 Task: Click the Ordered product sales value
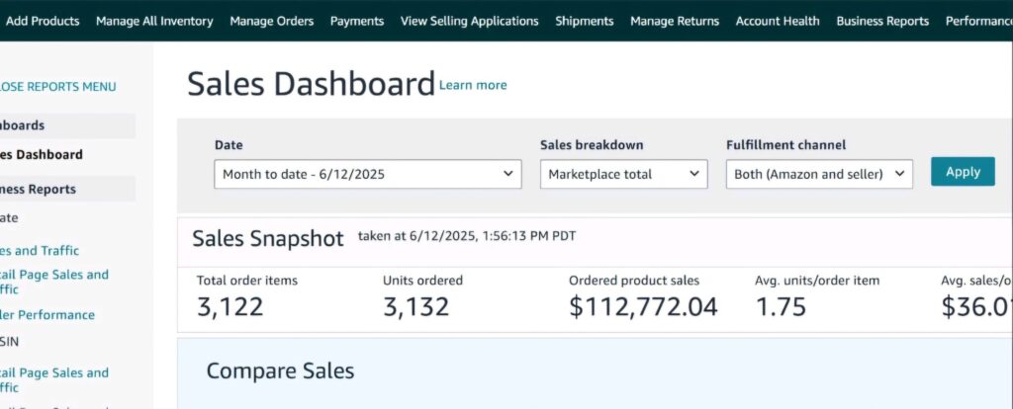(643, 307)
